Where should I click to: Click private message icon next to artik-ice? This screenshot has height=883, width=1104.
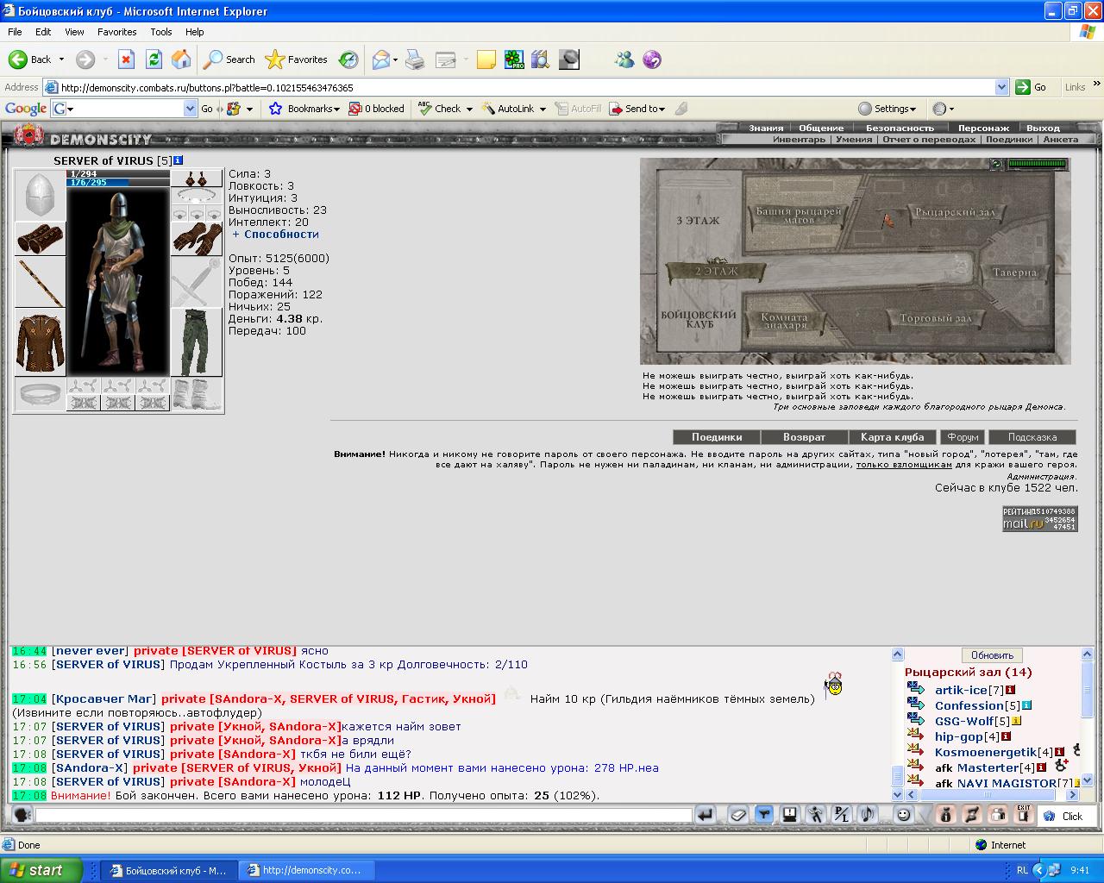point(915,689)
